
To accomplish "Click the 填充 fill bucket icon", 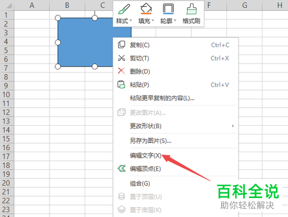I will pos(146,9).
